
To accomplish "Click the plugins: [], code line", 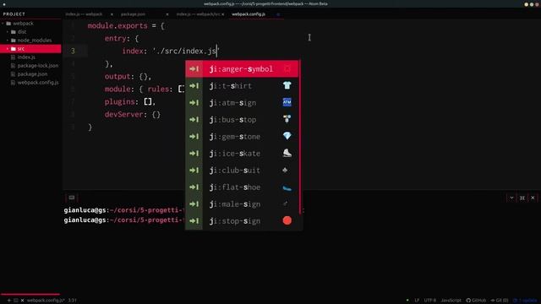I will (x=130, y=101).
